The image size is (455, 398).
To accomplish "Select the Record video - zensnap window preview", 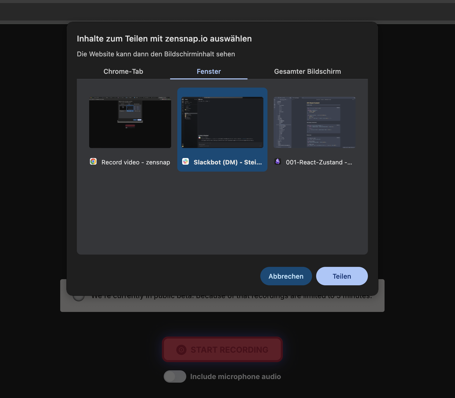I will 130,122.
